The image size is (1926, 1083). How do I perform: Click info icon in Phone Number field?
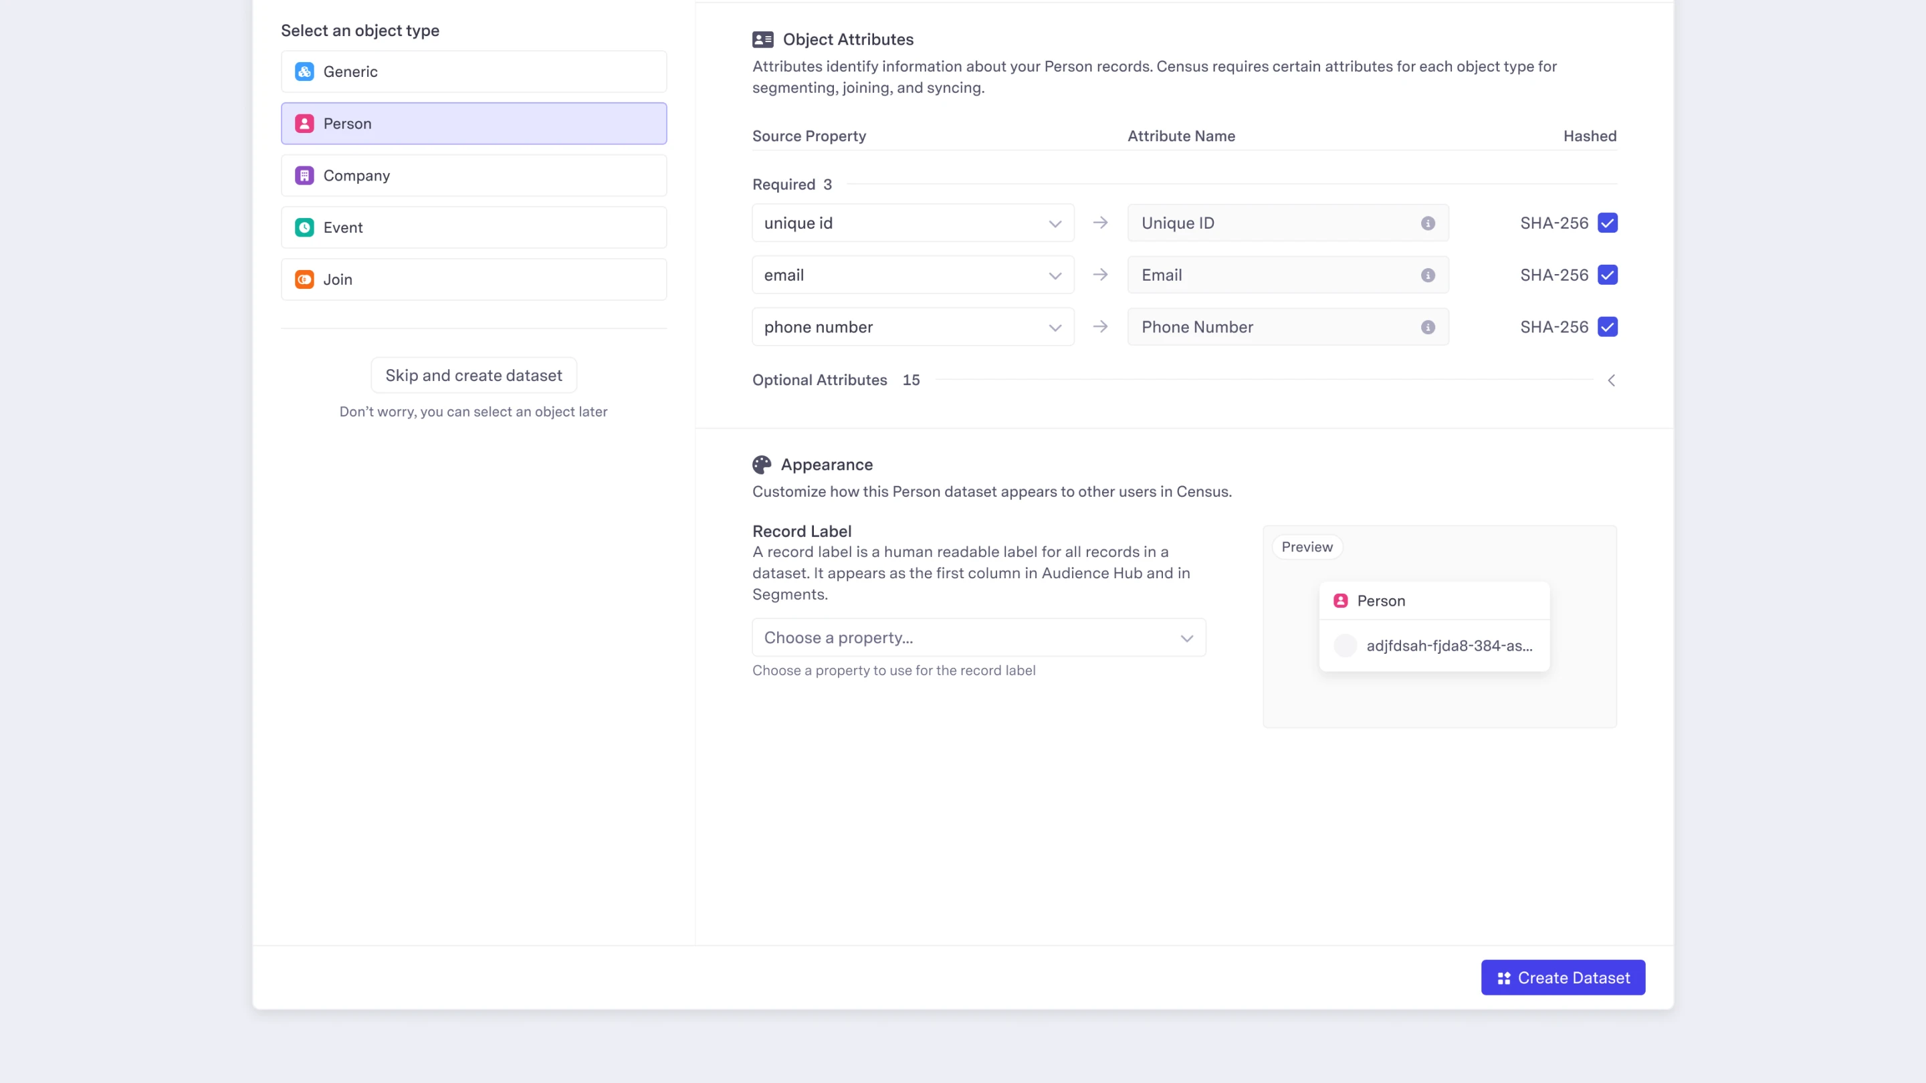[1427, 328]
